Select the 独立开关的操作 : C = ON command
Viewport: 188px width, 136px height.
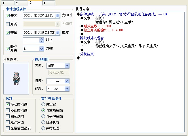click(102, 30)
